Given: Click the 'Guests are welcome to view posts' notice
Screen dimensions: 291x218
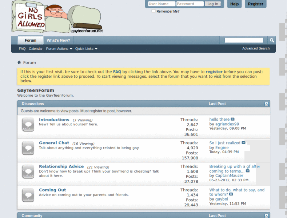Looking at the screenshot, I should (76, 111).
